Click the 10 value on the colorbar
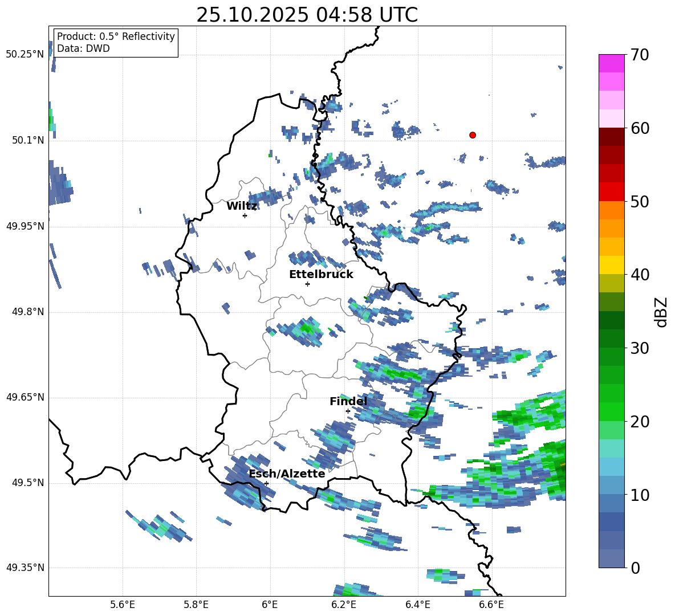The width and height of the screenshot is (675, 616). 640,495
